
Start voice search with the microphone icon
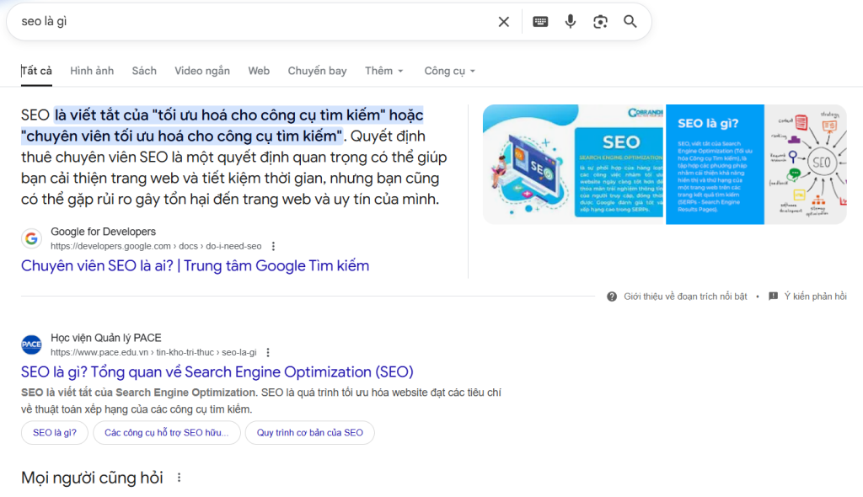point(571,22)
